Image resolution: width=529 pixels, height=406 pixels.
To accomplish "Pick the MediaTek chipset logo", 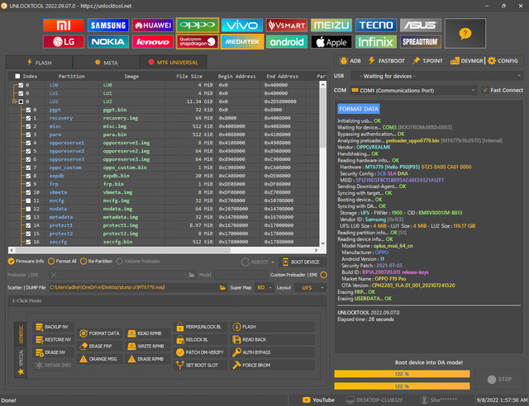I will (244, 41).
